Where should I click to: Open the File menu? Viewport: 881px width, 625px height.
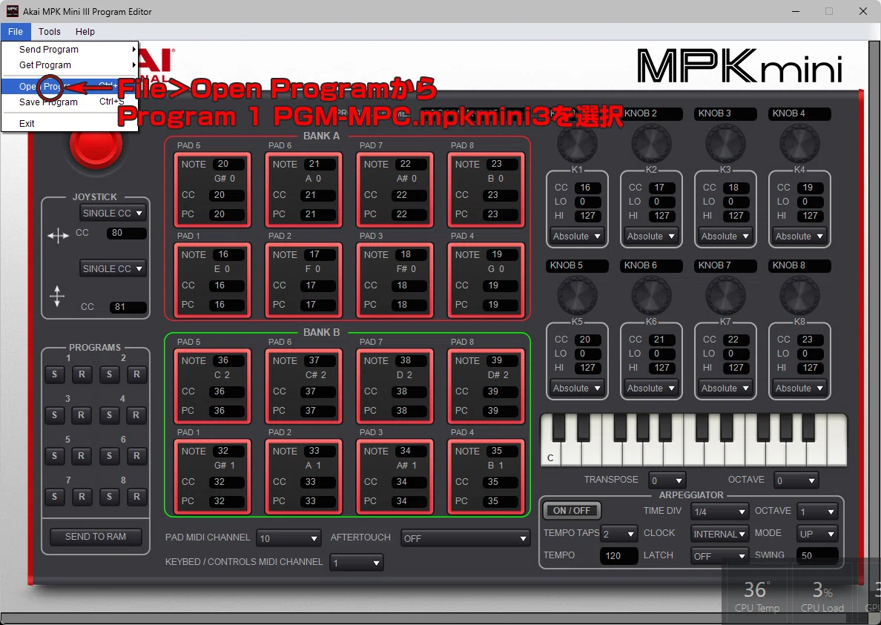point(15,31)
